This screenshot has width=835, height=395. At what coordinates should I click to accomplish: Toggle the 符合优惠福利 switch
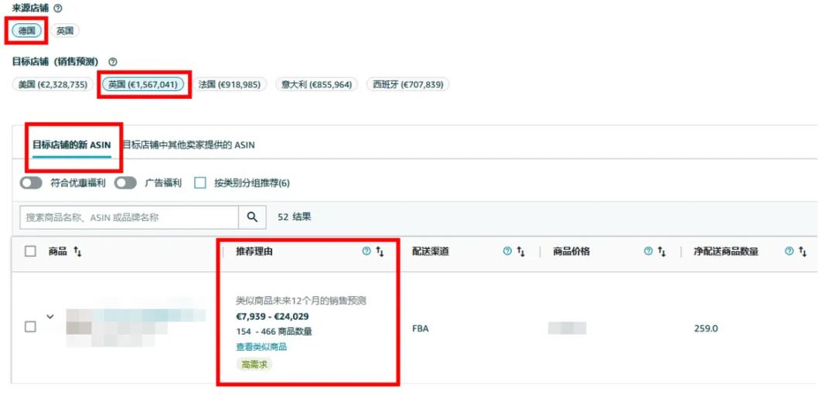click(x=31, y=183)
